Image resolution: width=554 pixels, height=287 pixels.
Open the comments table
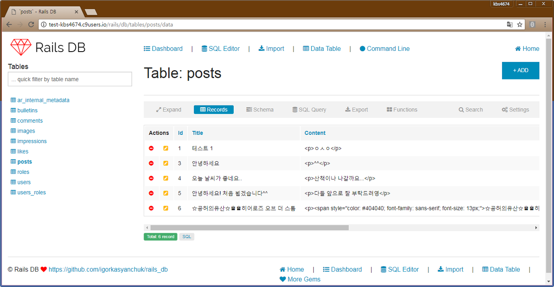27,121
